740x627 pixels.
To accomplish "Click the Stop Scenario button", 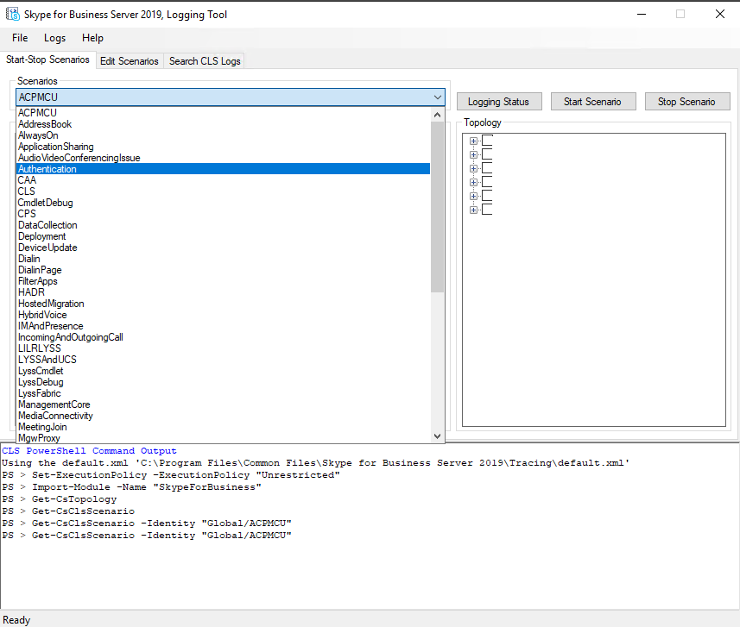I will pos(687,102).
